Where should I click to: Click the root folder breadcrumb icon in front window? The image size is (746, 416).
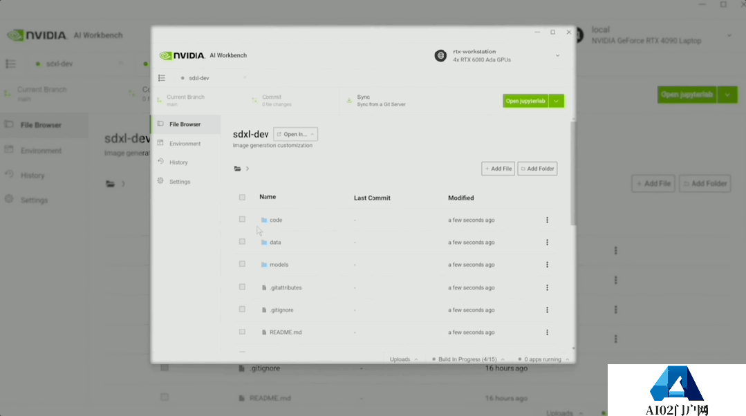237,169
